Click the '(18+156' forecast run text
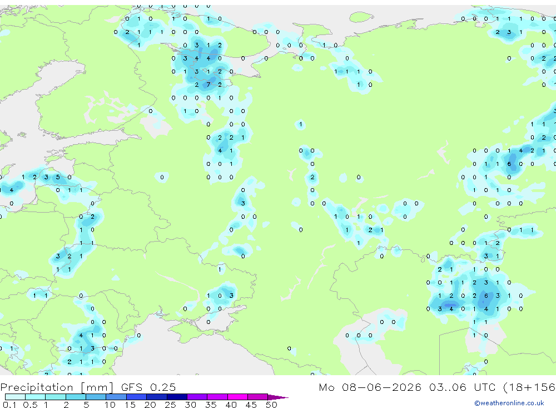Image resolution: width=556 pixels, height=408 pixels. coord(529,387)
